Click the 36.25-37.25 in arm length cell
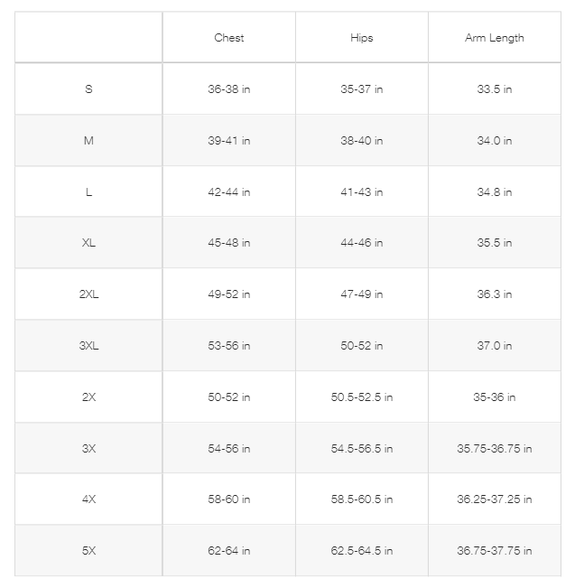This screenshot has width=575, height=588. (494, 499)
